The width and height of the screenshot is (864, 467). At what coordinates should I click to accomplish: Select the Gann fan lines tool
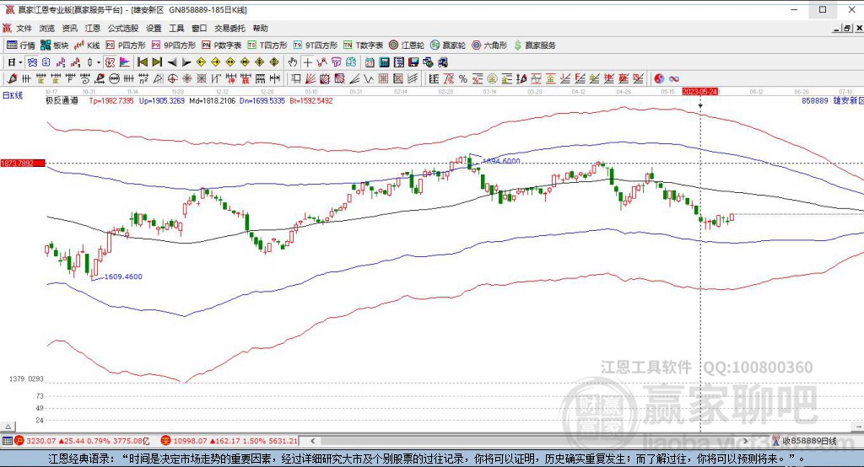[310, 78]
